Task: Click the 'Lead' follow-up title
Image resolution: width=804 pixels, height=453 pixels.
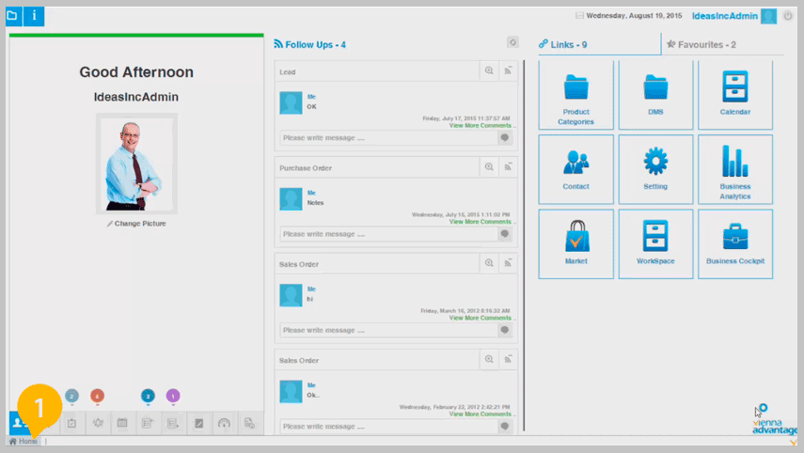Action: 287,71
